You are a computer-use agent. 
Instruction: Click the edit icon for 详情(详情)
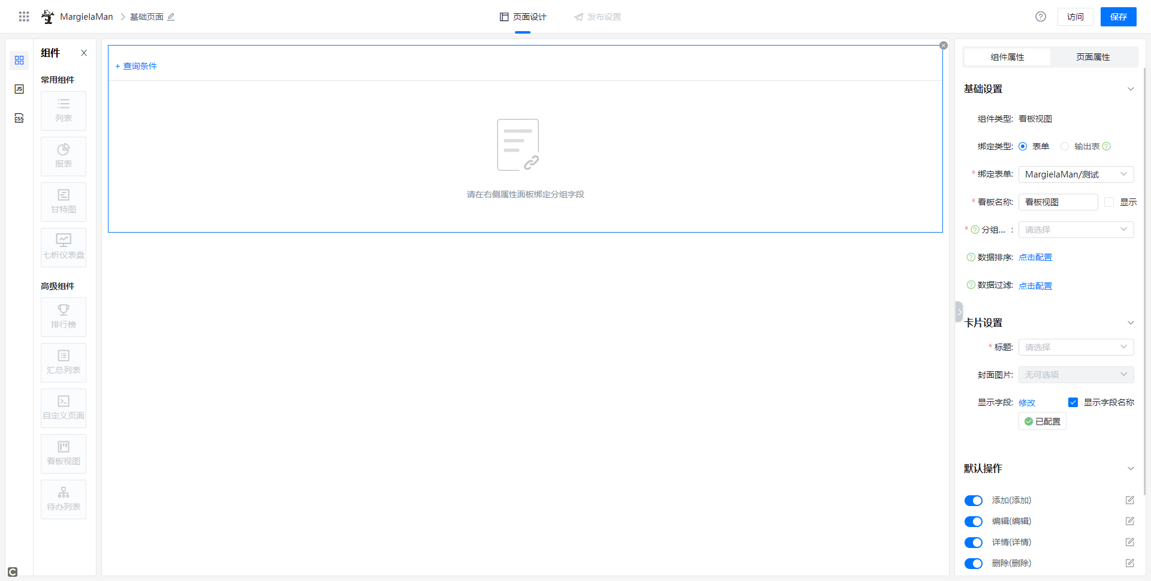pyautogui.click(x=1130, y=542)
